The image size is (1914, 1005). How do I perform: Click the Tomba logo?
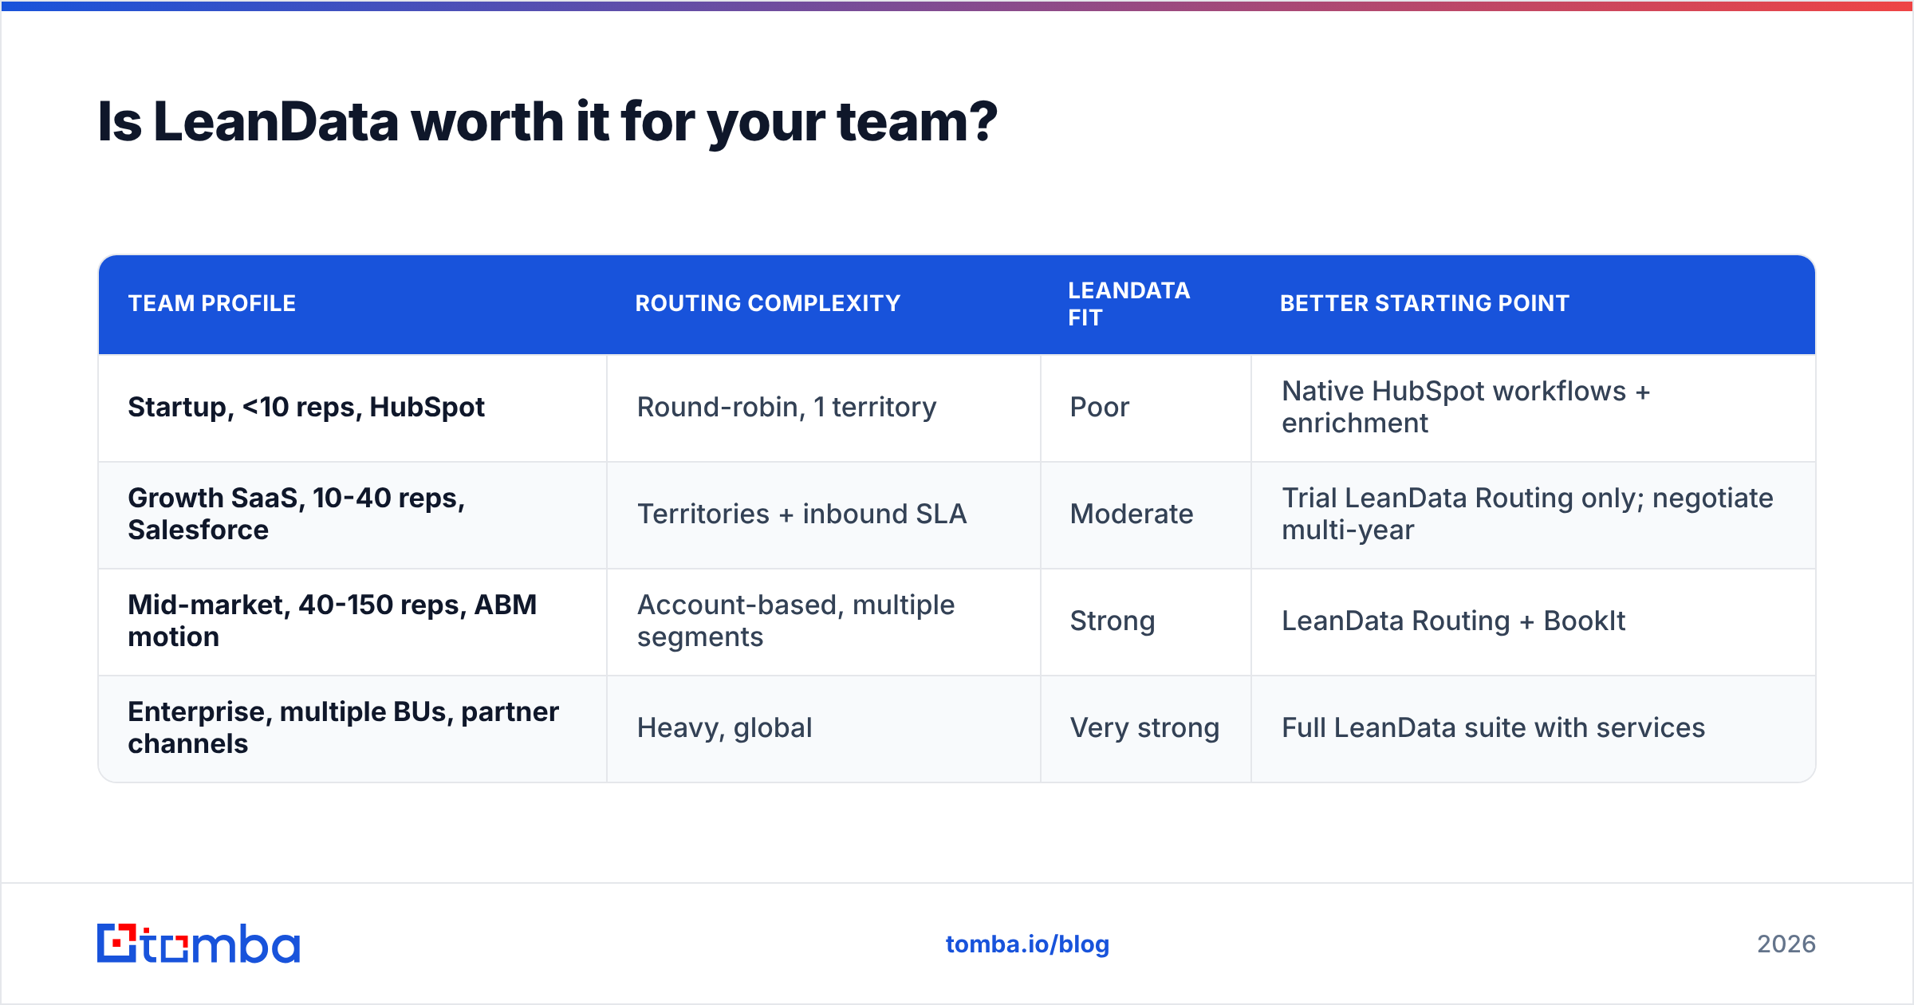(x=199, y=944)
